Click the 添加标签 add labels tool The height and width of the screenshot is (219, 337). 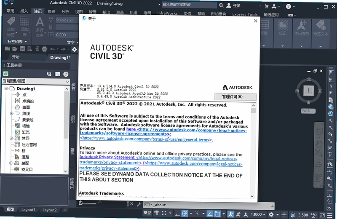(x=11, y=27)
